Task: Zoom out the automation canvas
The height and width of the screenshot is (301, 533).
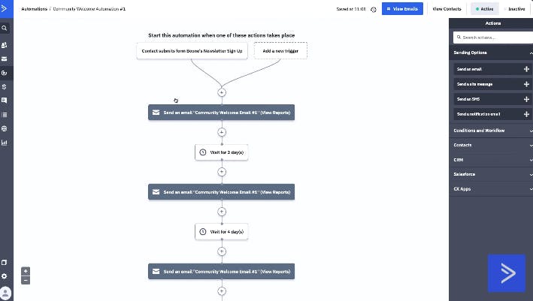Action: [26, 280]
